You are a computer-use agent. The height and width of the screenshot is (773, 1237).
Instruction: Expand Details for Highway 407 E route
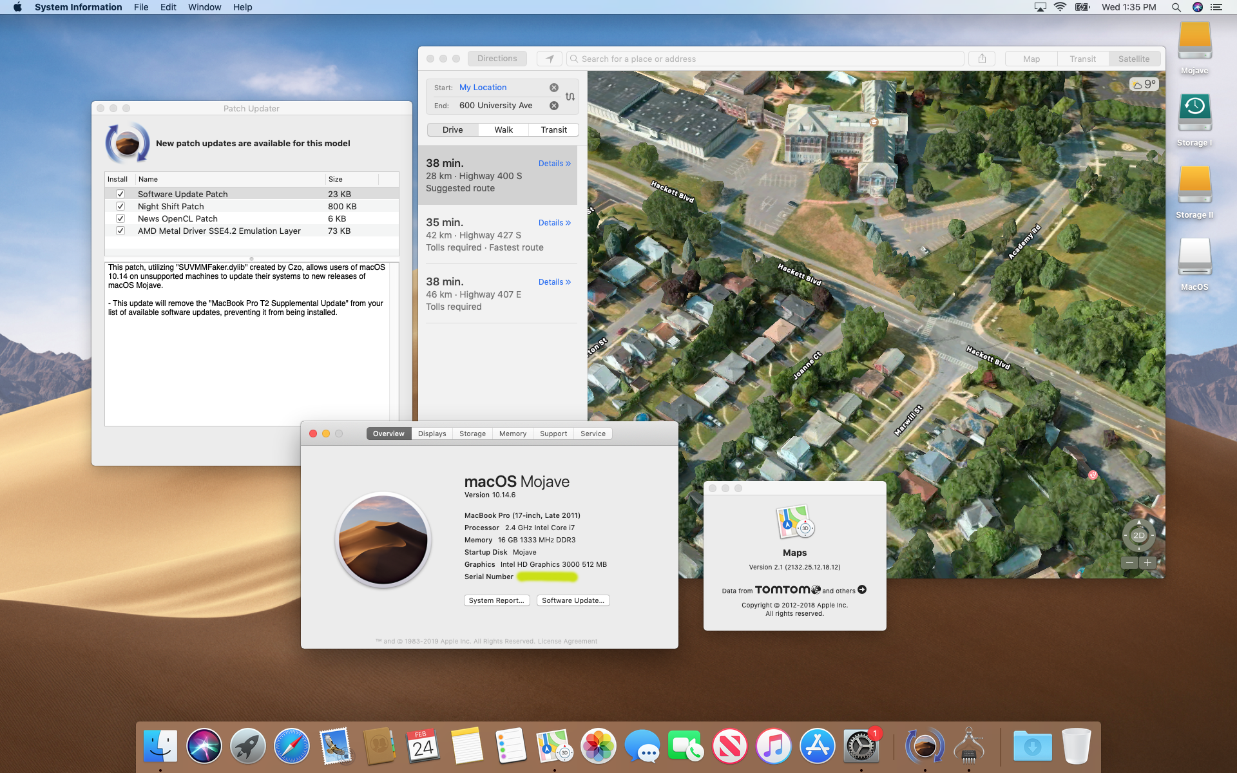coord(554,282)
